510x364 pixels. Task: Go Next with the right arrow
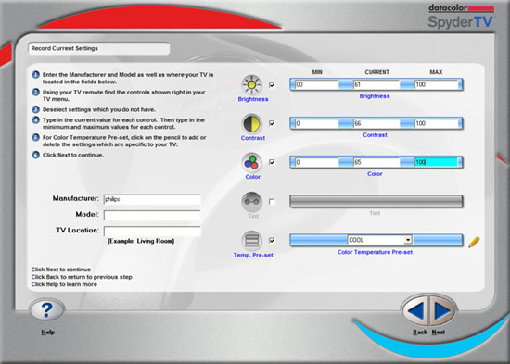pyautogui.click(x=442, y=310)
